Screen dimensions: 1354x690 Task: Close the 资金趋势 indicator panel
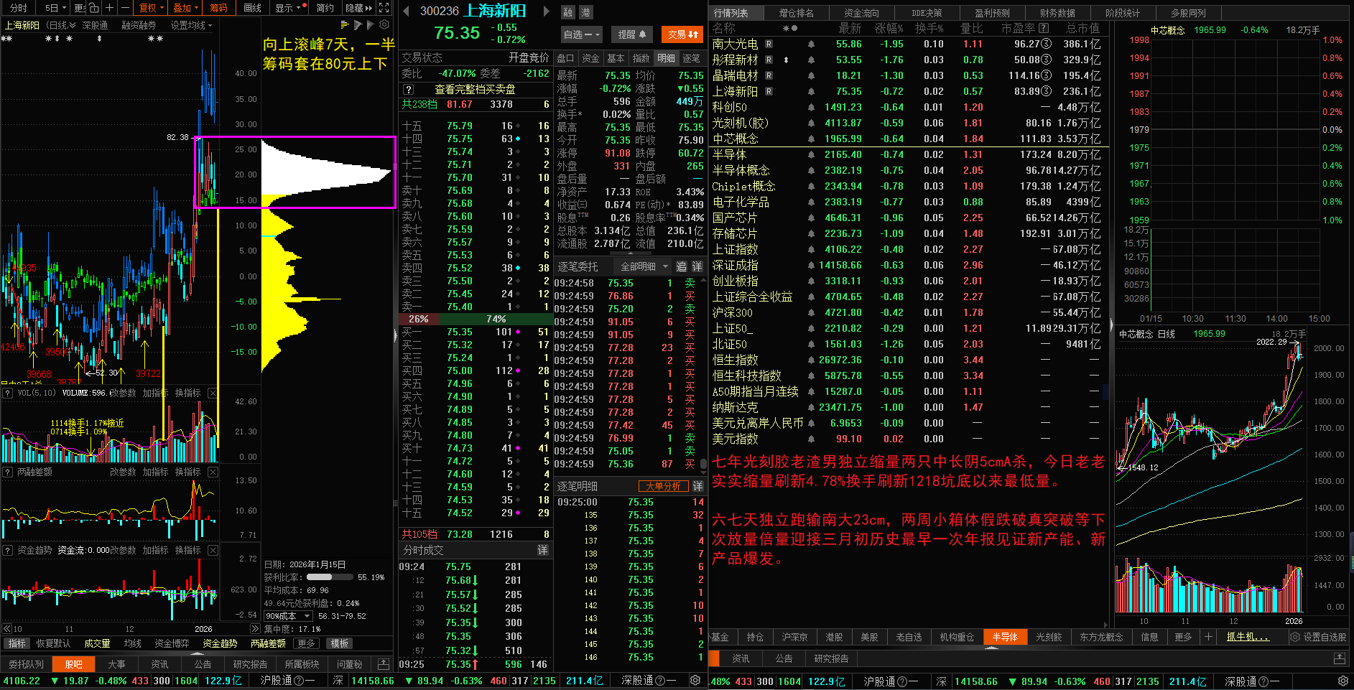(213, 550)
